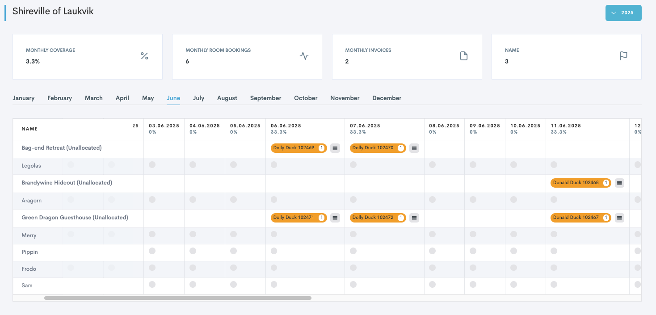Open list menu beside Dolly Duck 102472
The image size is (656, 315).
click(x=414, y=218)
